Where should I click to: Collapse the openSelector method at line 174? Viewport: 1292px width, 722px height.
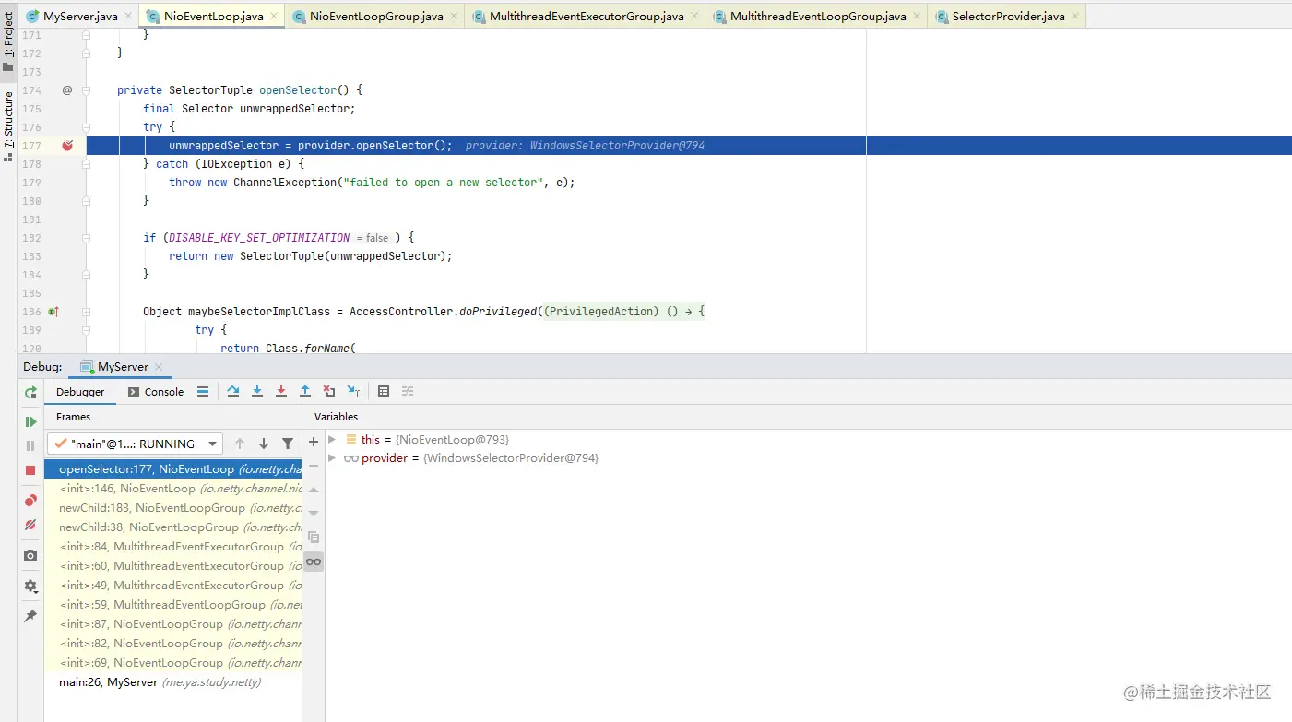pyautogui.click(x=86, y=90)
